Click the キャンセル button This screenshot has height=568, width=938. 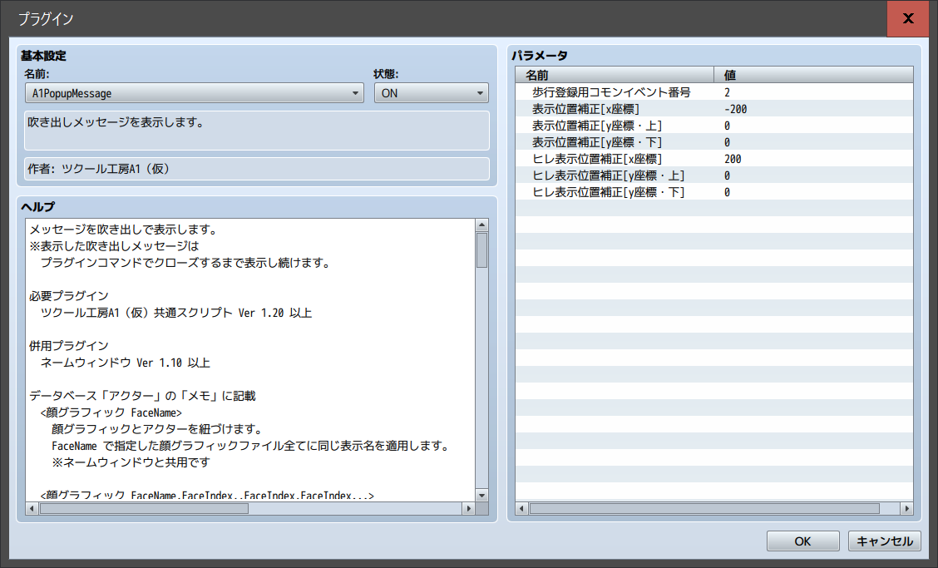884,541
